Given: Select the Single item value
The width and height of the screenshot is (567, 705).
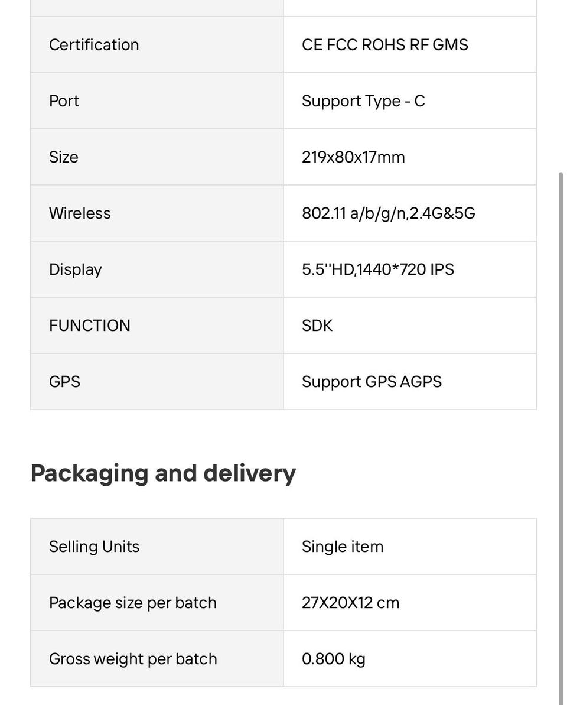Looking at the screenshot, I should [343, 547].
